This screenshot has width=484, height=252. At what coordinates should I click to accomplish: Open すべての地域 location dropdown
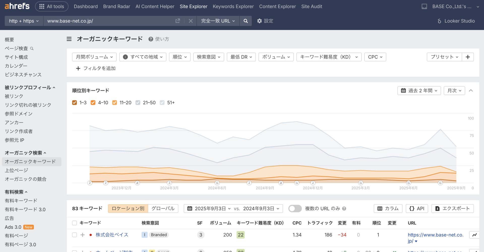tap(143, 57)
